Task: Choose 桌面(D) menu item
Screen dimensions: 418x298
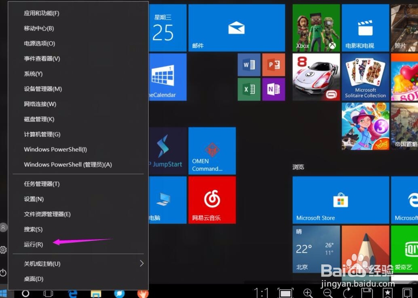Action: [78, 279]
